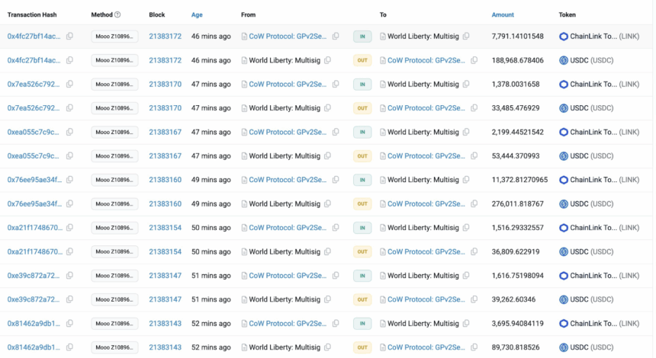Open CoW Protocol sender in the 1,378.0031658 row
The image size is (656, 358).
(288, 84)
